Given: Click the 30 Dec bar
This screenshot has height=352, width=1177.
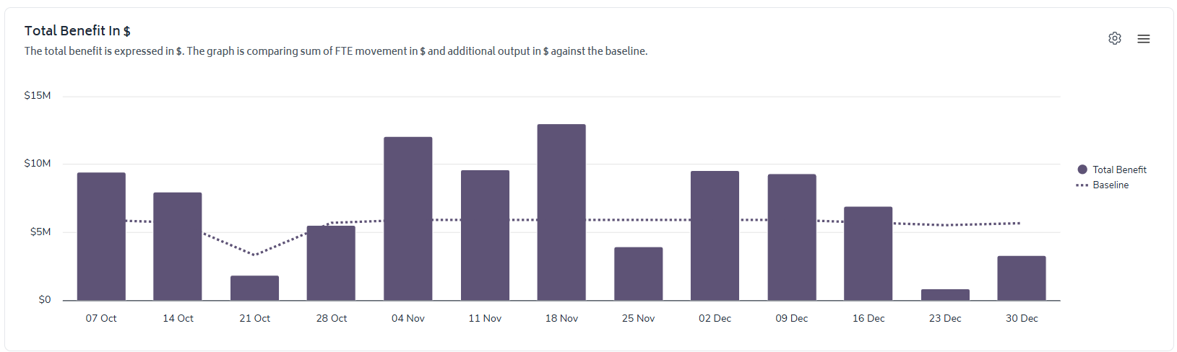Looking at the screenshot, I should (x=1021, y=278).
